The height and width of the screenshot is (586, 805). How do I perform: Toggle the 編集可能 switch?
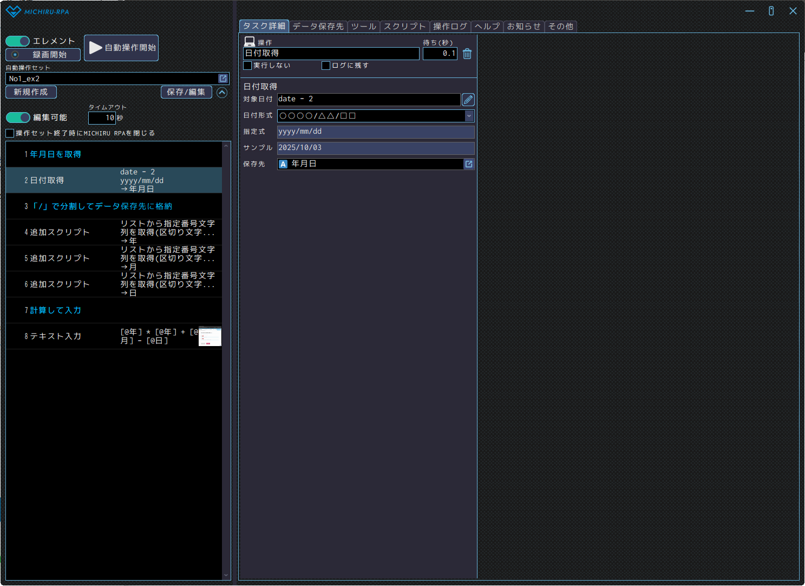click(18, 118)
